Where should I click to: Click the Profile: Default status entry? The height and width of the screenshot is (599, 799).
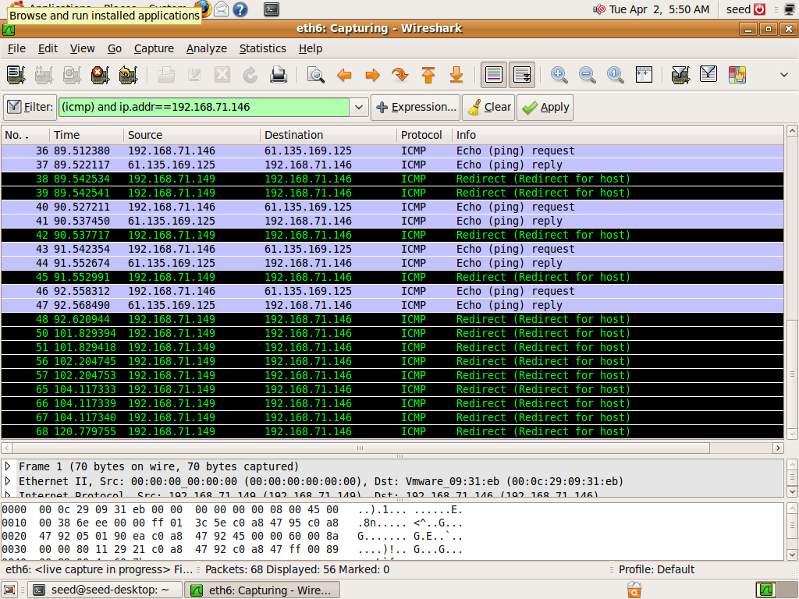[656, 569]
